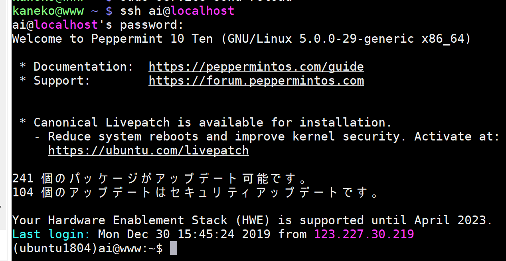Click the '104 個のアップデート' security line
Screen dimensions: 506x261
point(196,192)
